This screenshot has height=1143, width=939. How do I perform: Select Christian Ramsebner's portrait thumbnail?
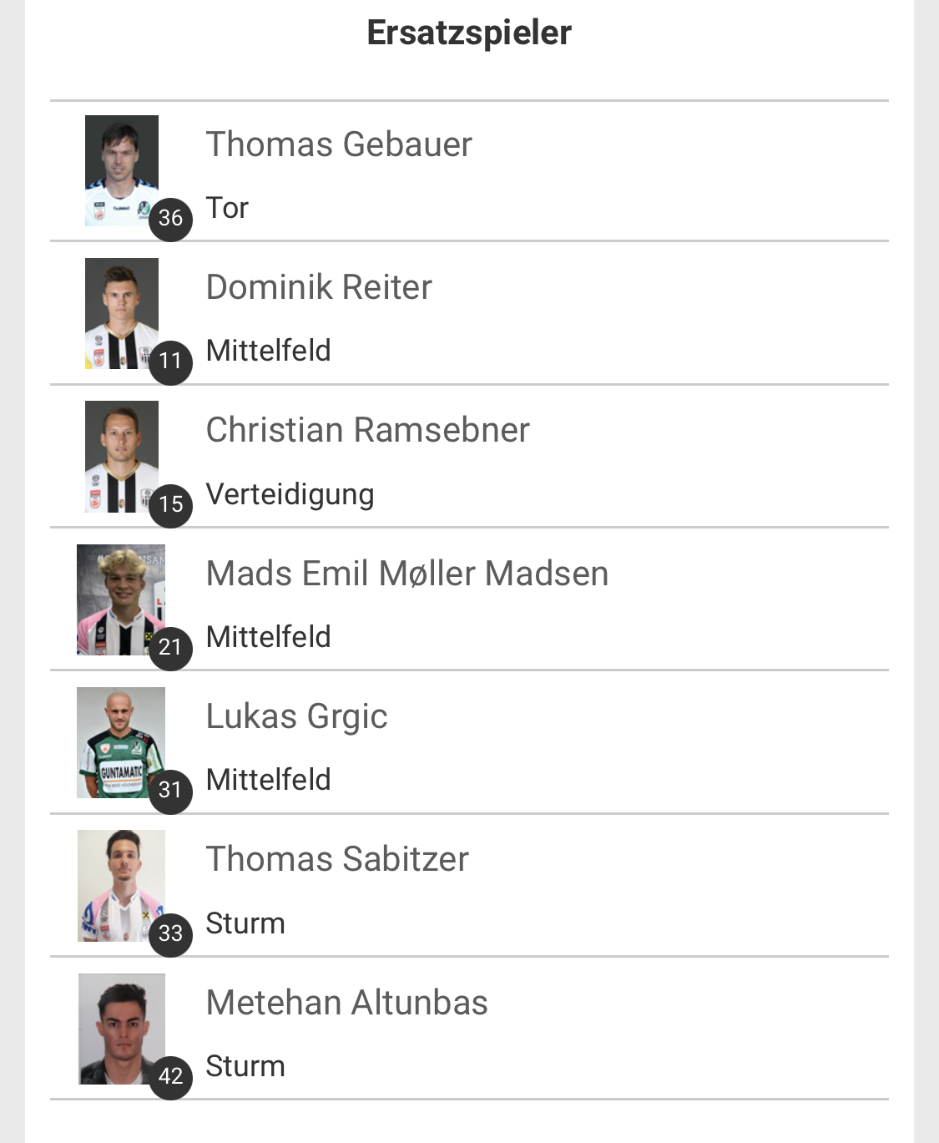122,457
